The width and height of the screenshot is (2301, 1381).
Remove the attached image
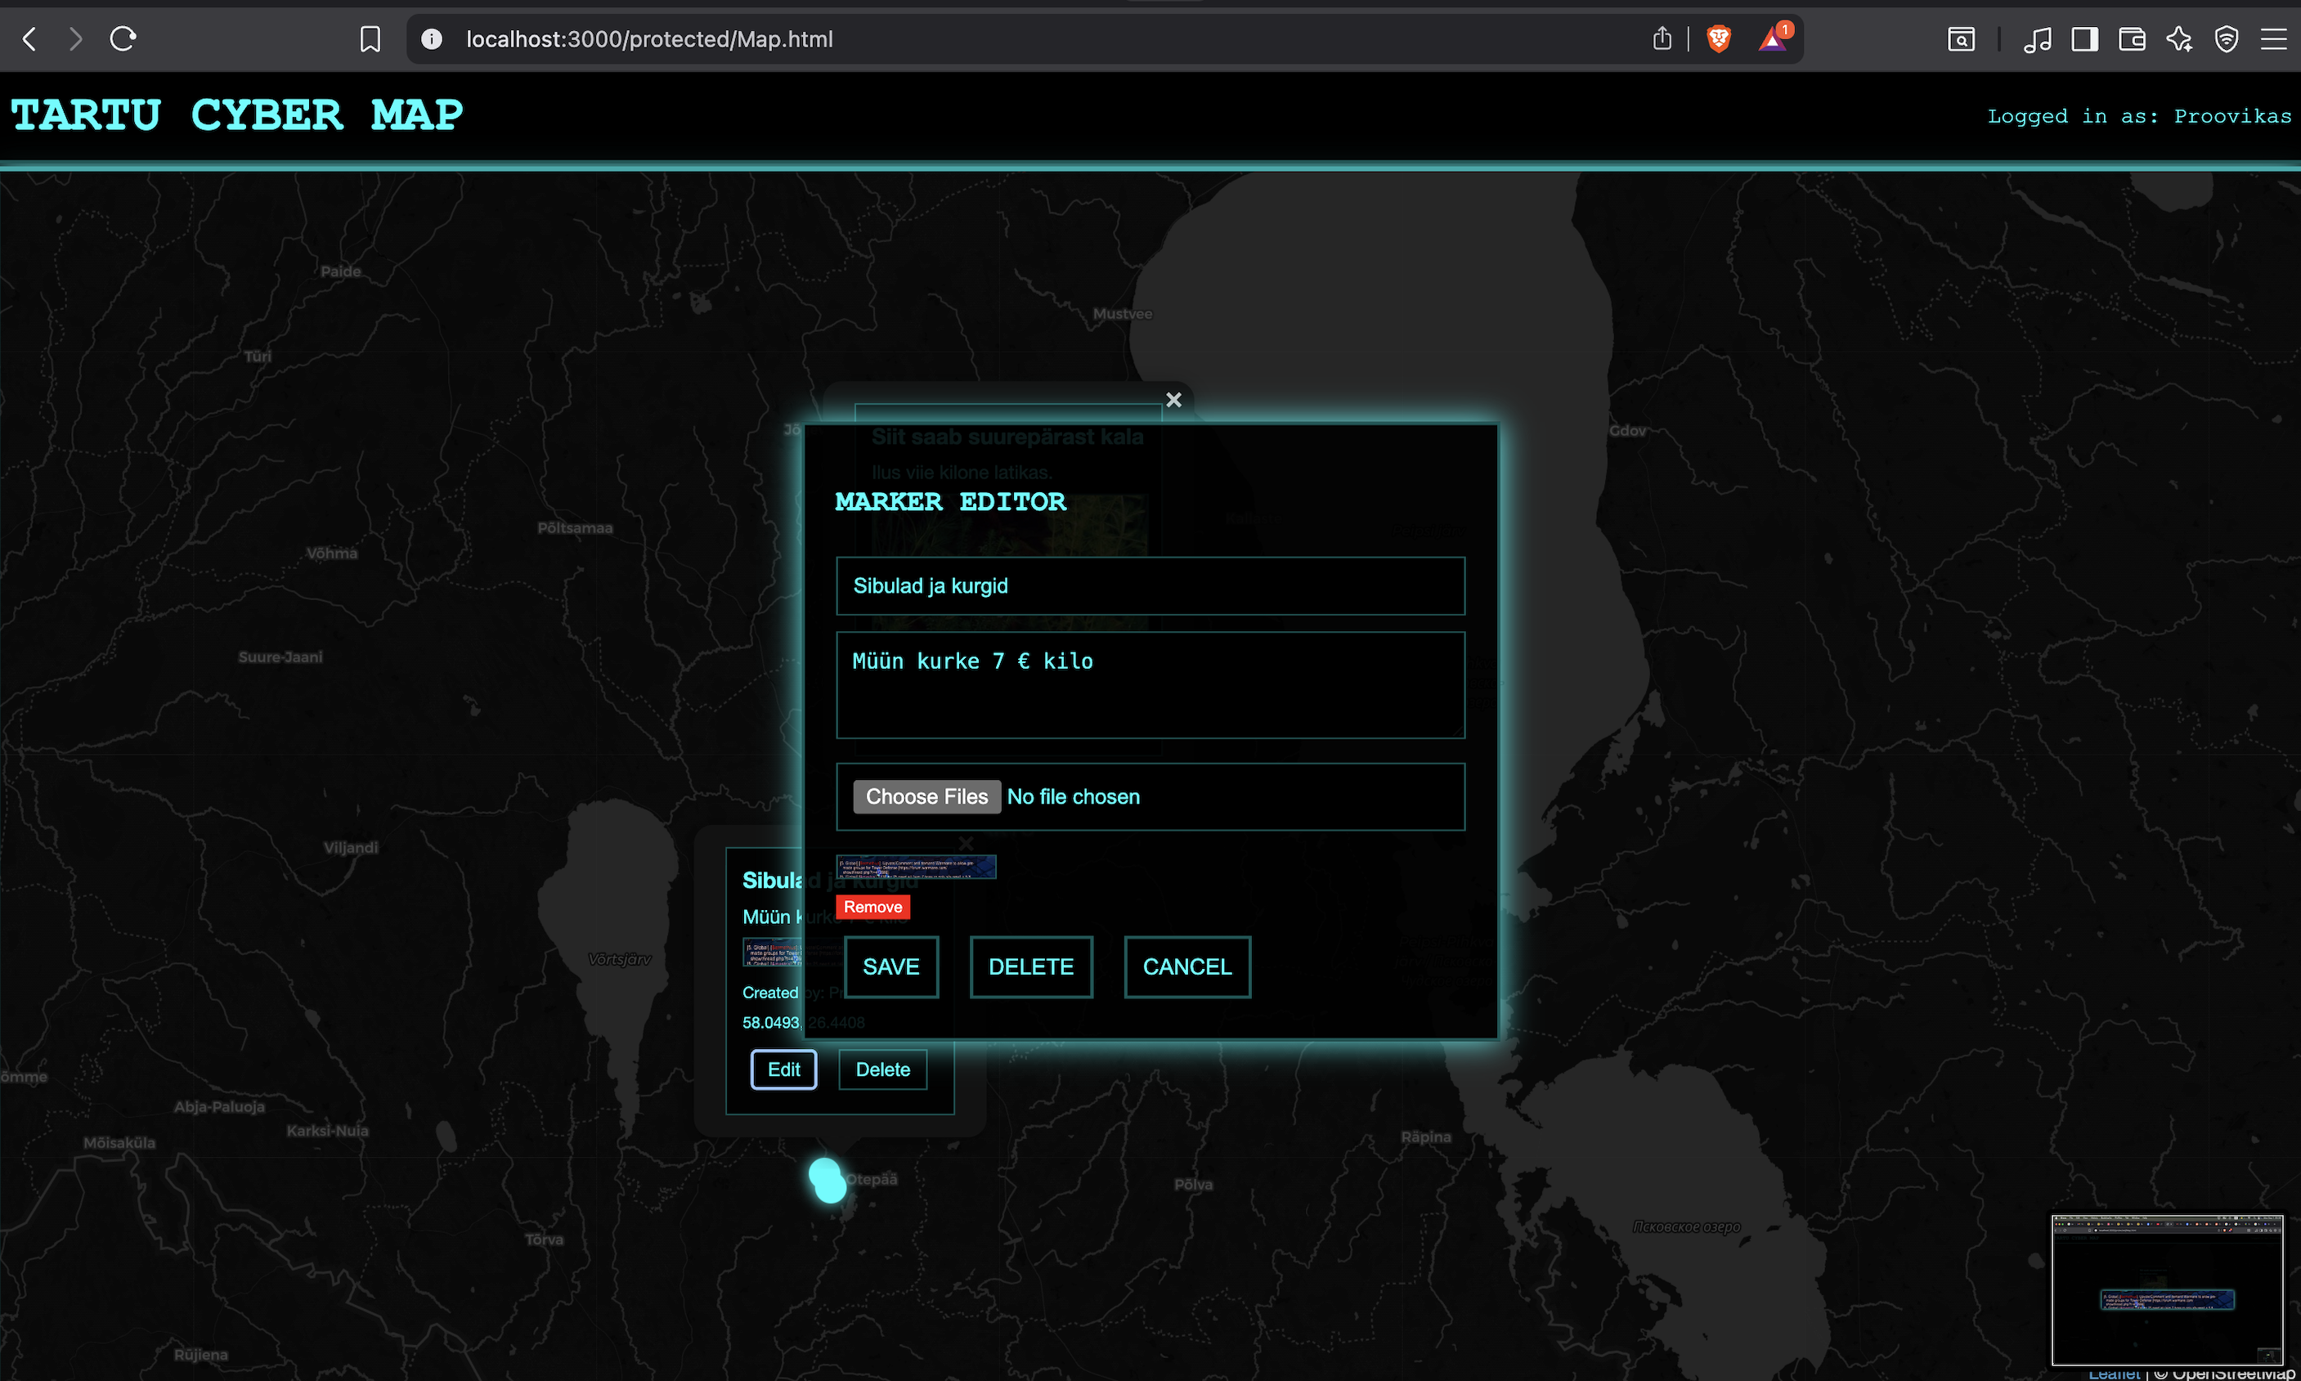pos(872,908)
